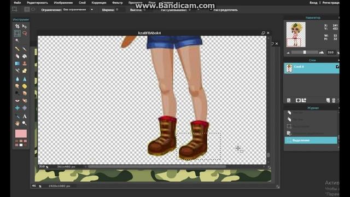Adjust the Navigator zoom slider handle
This screenshot has width=350, height=197.
pyautogui.click(x=305, y=53)
